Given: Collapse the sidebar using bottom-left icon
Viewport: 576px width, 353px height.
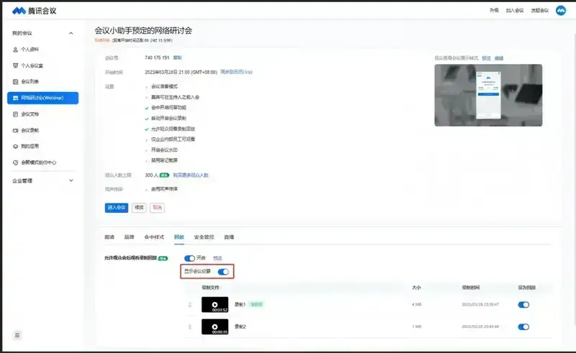Looking at the screenshot, I should click(17, 335).
